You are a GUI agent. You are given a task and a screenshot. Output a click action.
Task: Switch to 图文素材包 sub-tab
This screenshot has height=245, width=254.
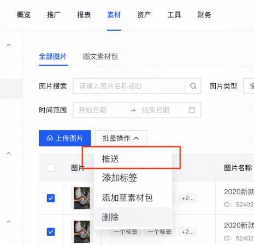click(x=101, y=56)
